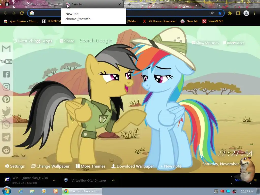Open the Facebook sidebar icon
The width and height of the screenshot is (260, 195).
(x=6, y=74)
